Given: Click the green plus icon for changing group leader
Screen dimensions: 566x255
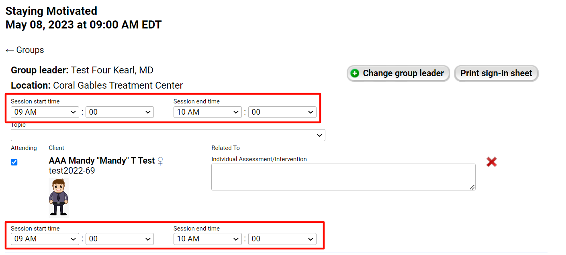Looking at the screenshot, I should 355,73.
